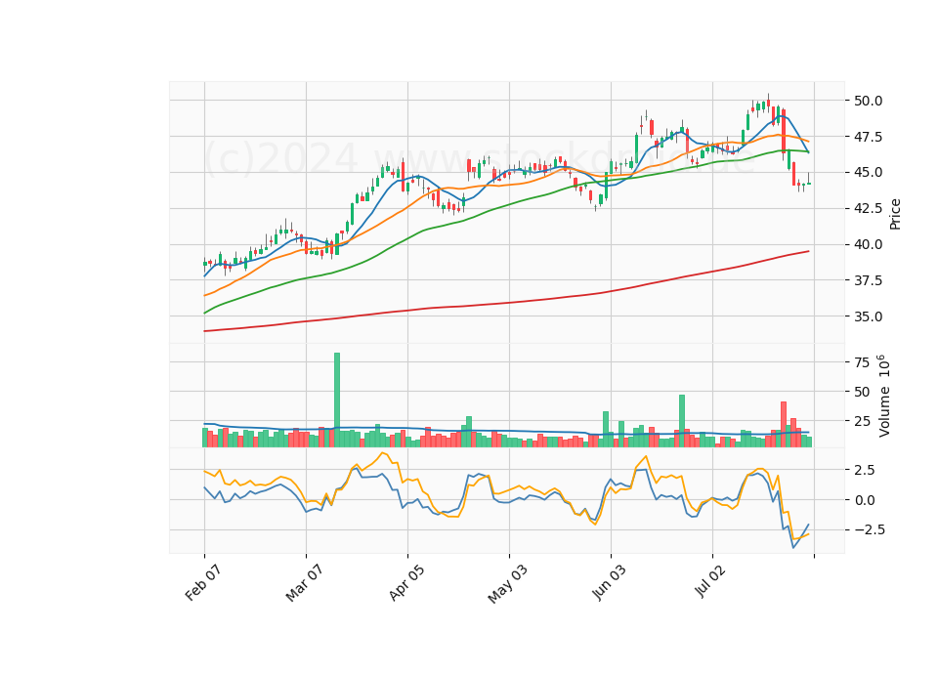Click the 35.0 price axis value
938x674 pixels.
click(x=868, y=316)
